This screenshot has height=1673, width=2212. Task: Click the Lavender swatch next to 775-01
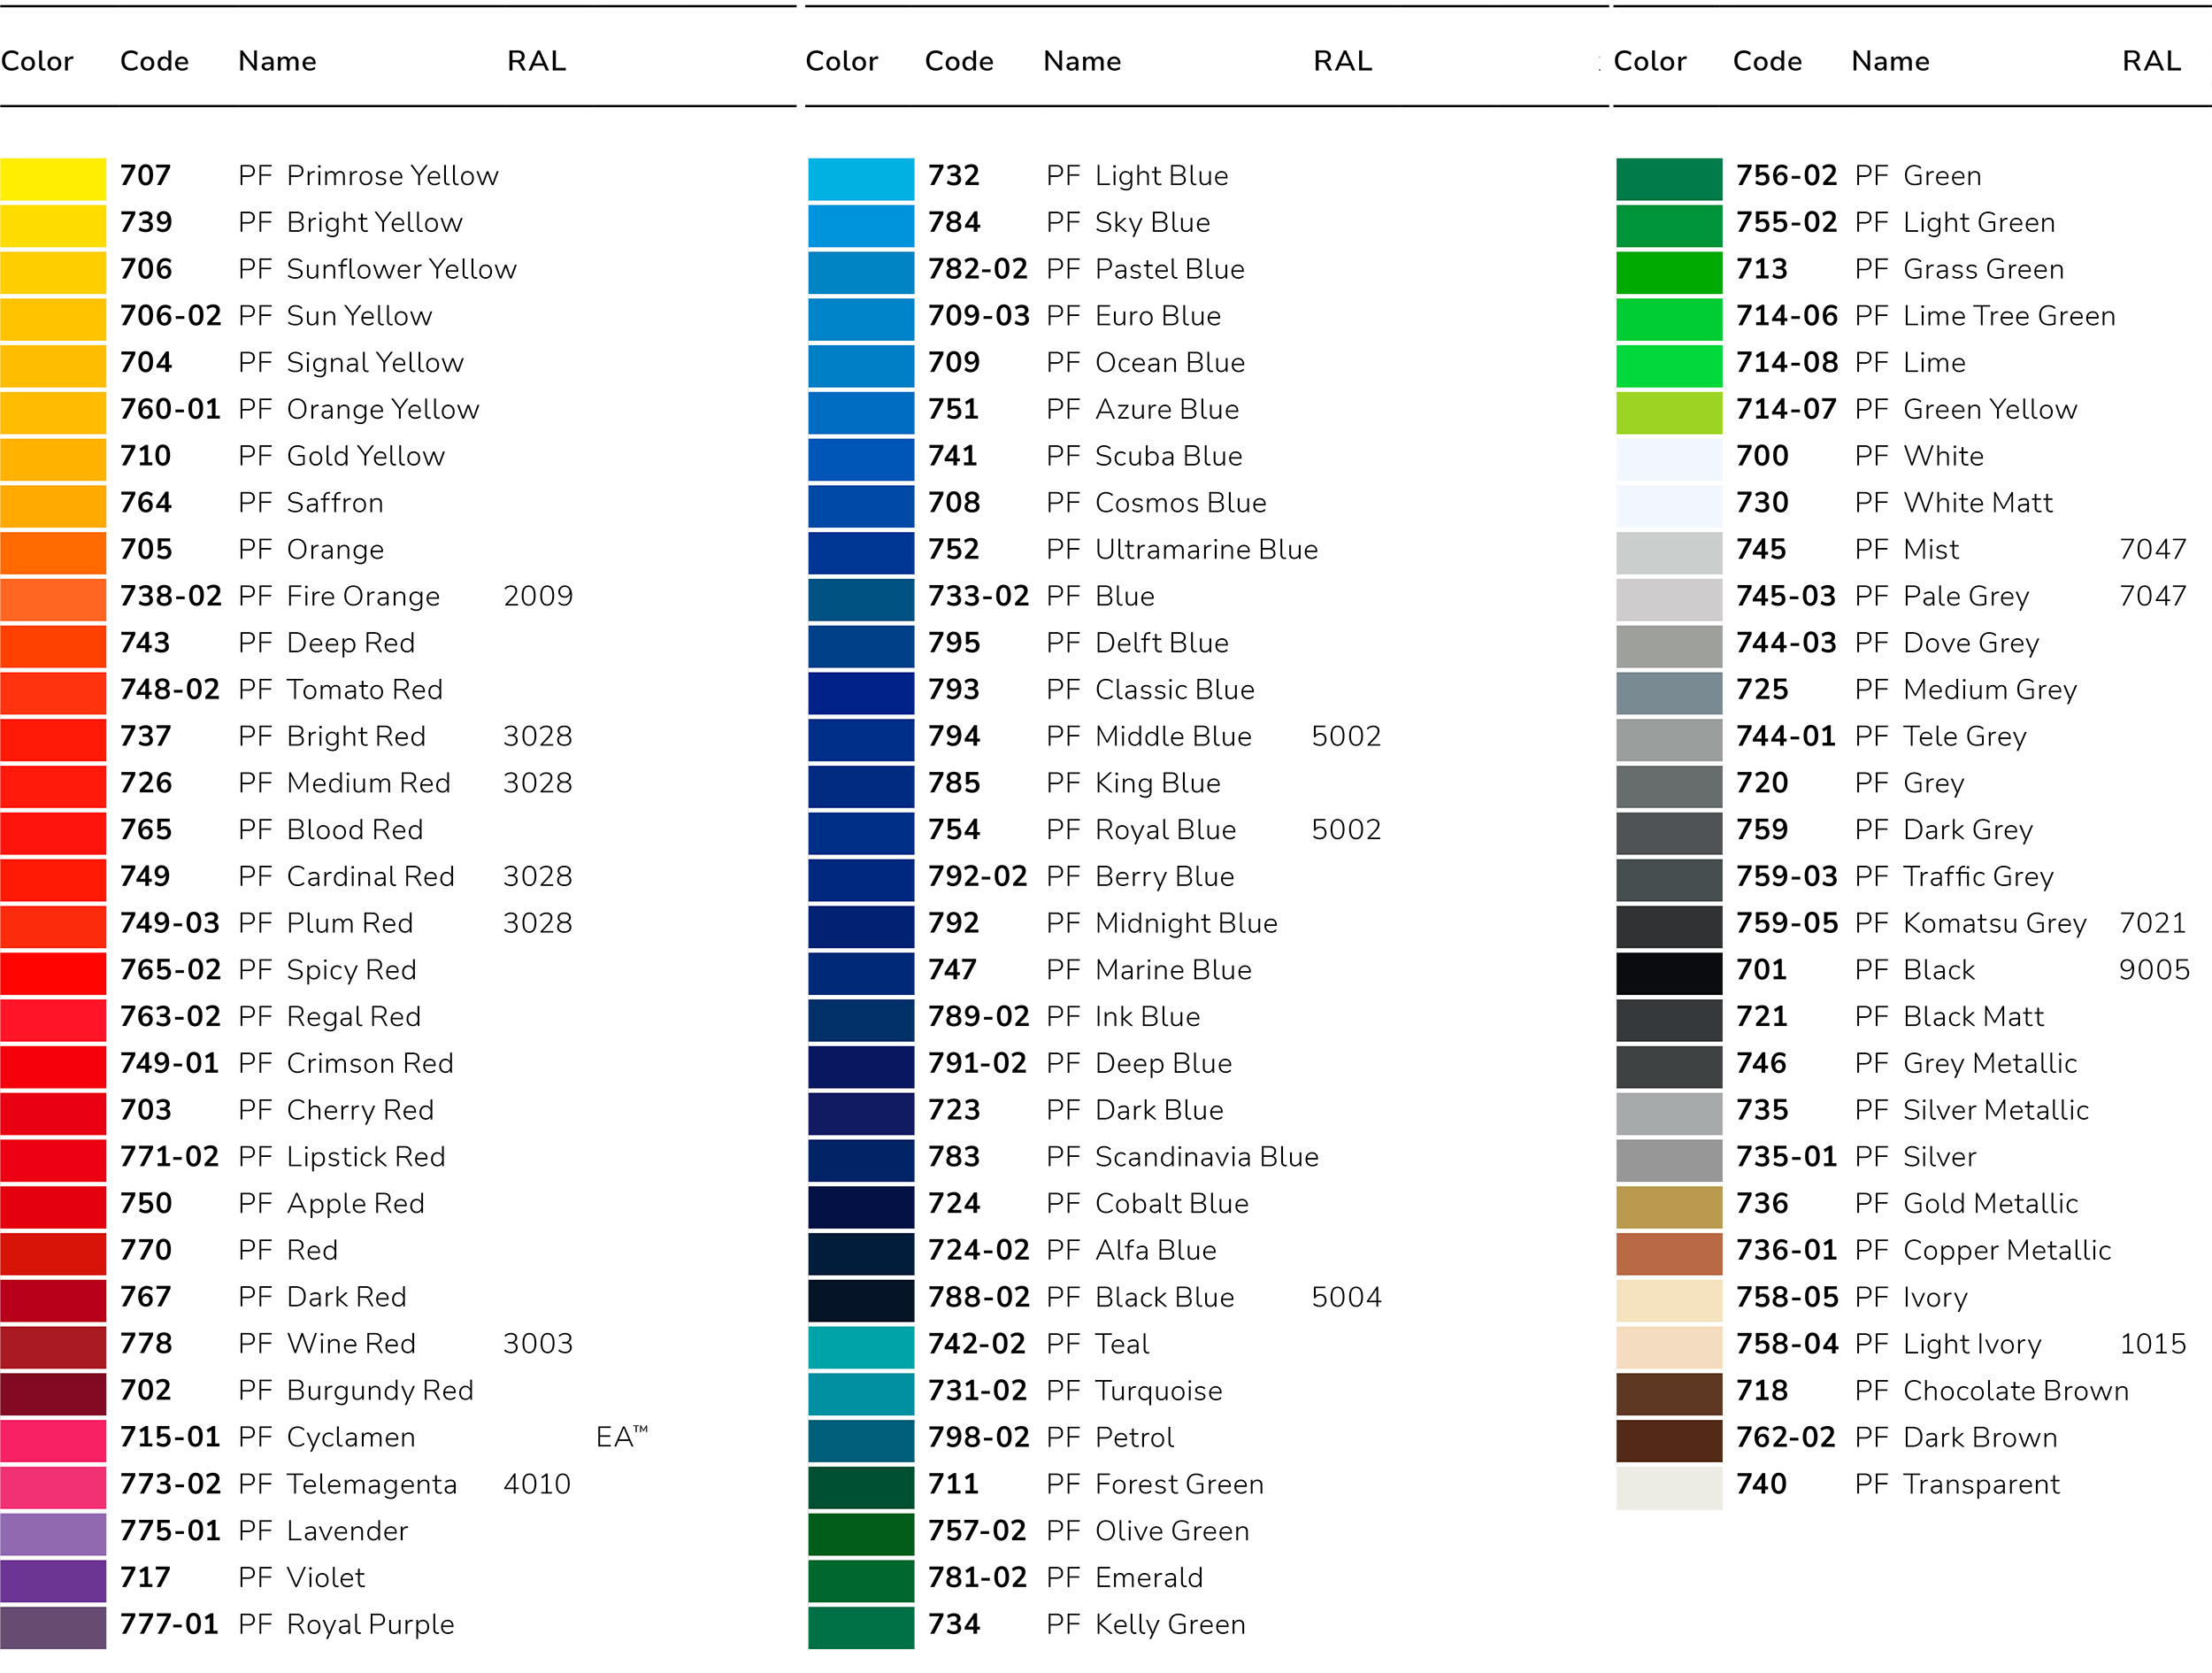53,1534
